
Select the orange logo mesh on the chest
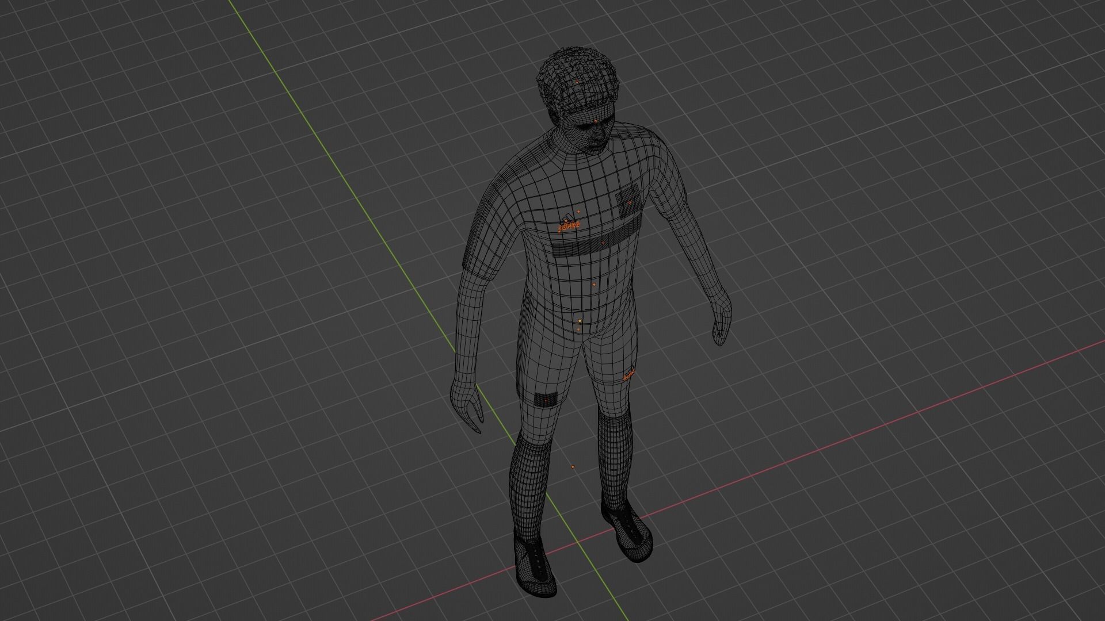[569, 224]
